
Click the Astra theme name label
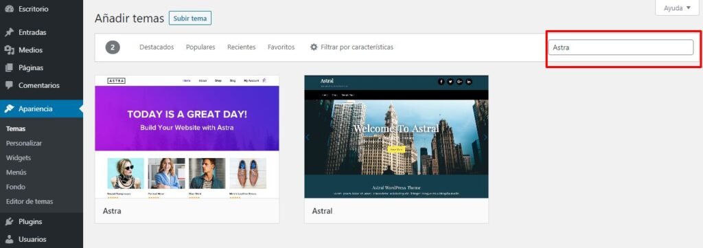click(x=112, y=211)
